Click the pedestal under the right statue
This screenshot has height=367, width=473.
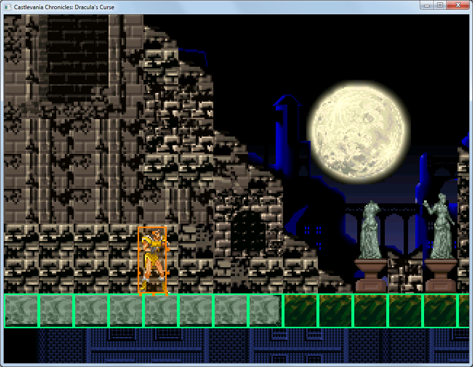click(441, 275)
